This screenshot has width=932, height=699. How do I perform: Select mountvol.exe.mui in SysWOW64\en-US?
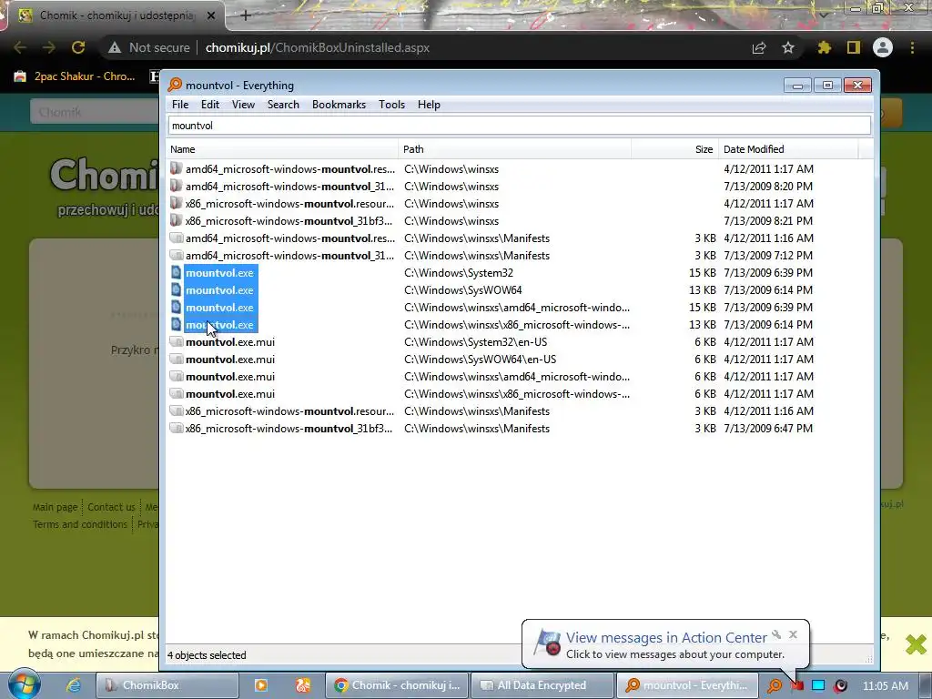coord(230,359)
